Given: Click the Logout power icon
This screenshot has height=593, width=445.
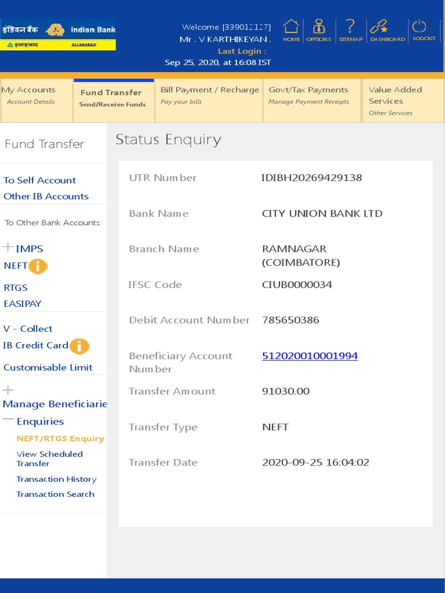Looking at the screenshot, I should [419, 26].
